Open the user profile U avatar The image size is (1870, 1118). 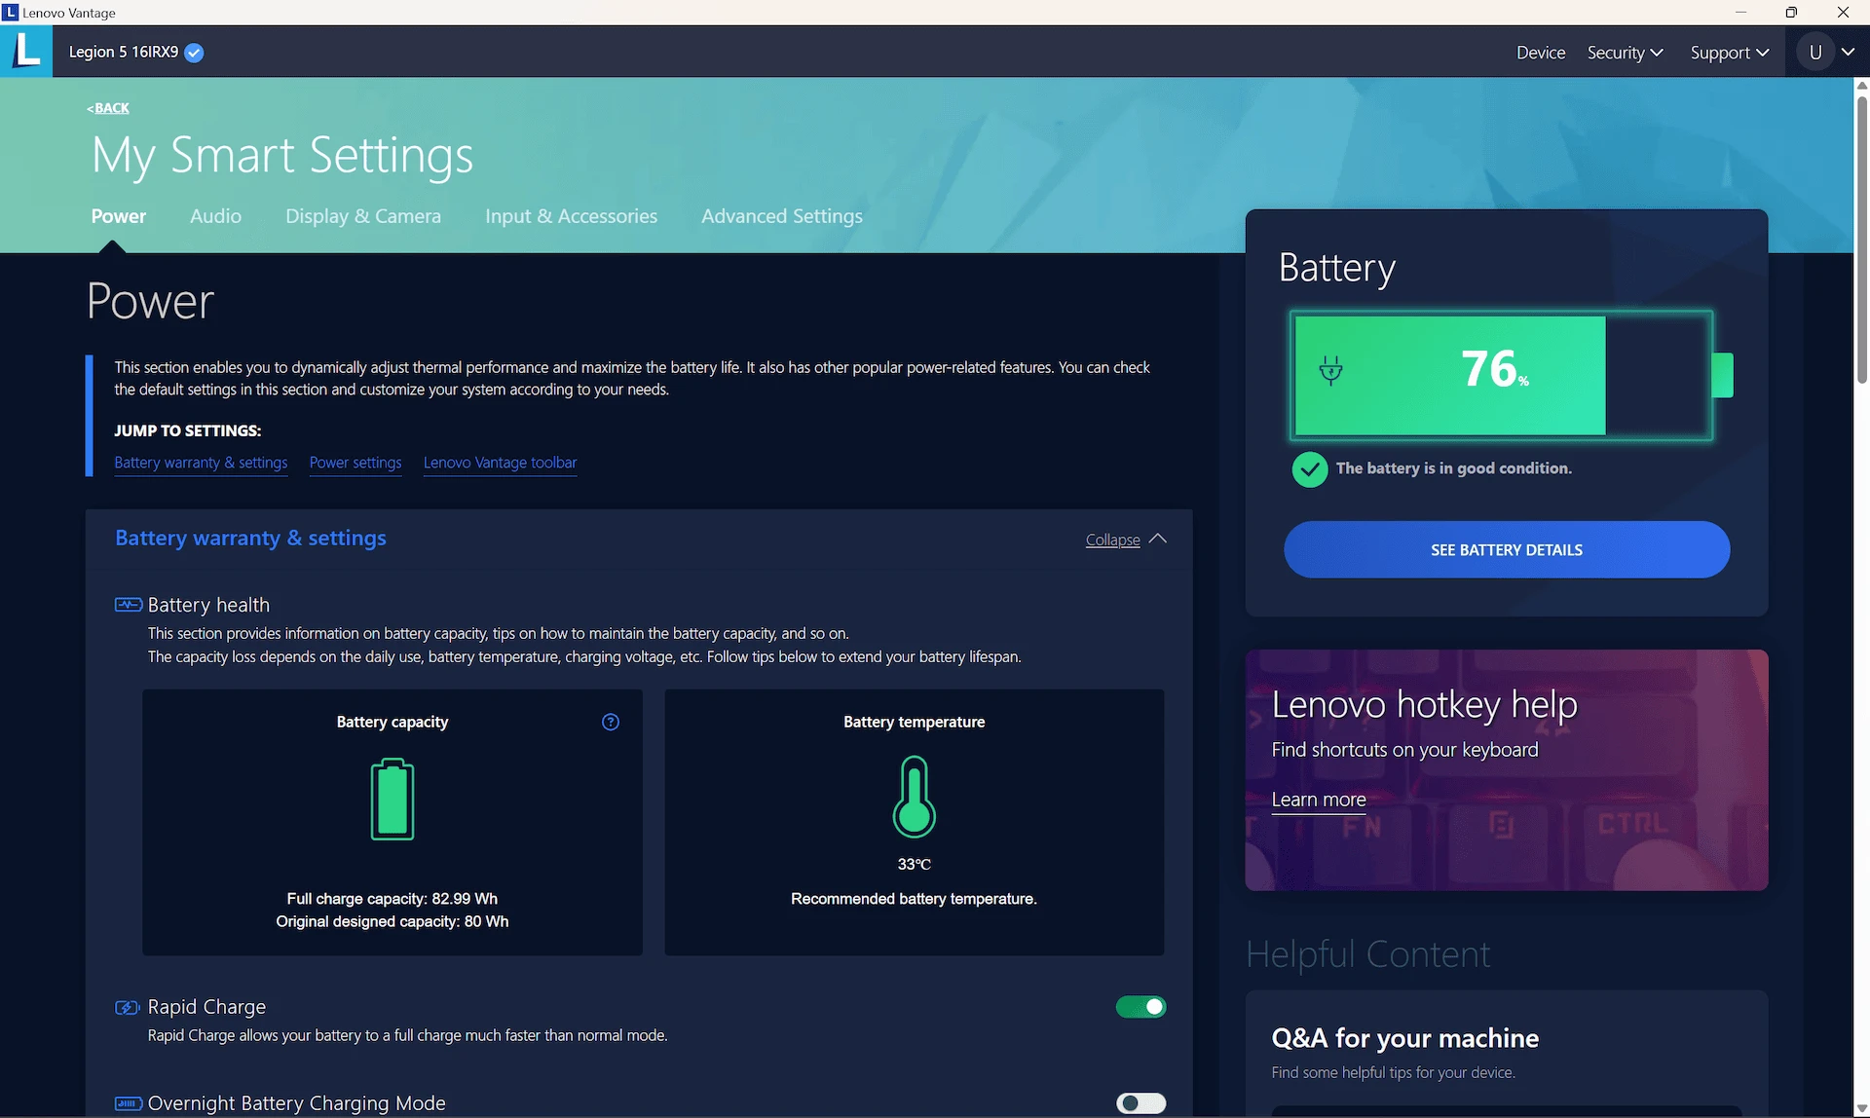(1815, 53)
